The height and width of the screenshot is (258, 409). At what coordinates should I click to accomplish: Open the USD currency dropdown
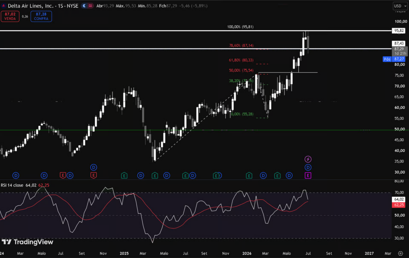400,6
